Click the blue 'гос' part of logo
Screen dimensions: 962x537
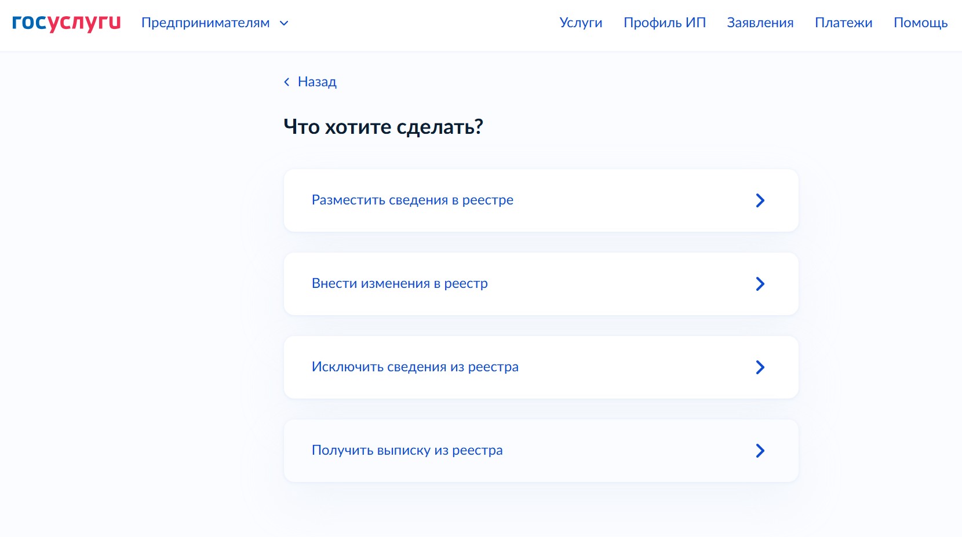coord(29,23)
